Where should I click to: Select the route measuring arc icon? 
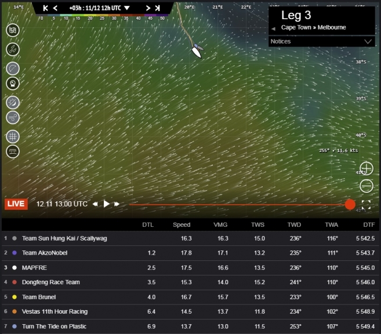[13, 68]
